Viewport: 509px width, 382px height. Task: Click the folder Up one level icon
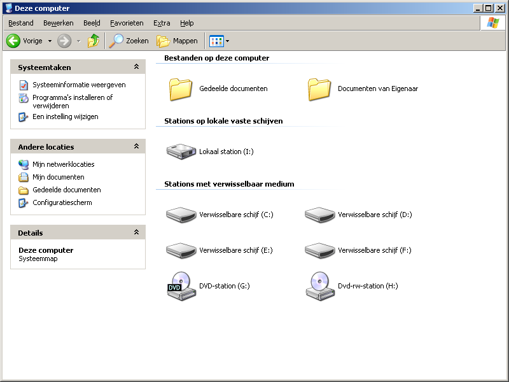94,41
